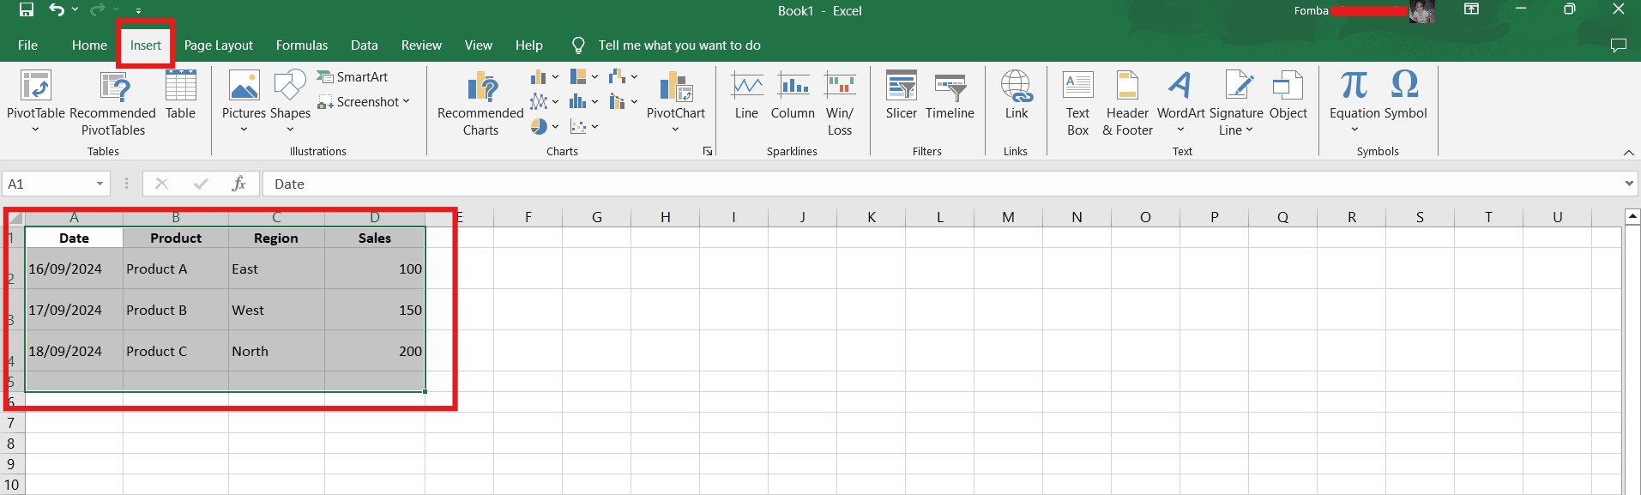Switch to the Review tab
Screen dimensions: 1641x495
pyautogui.click(x=421, y=45)
